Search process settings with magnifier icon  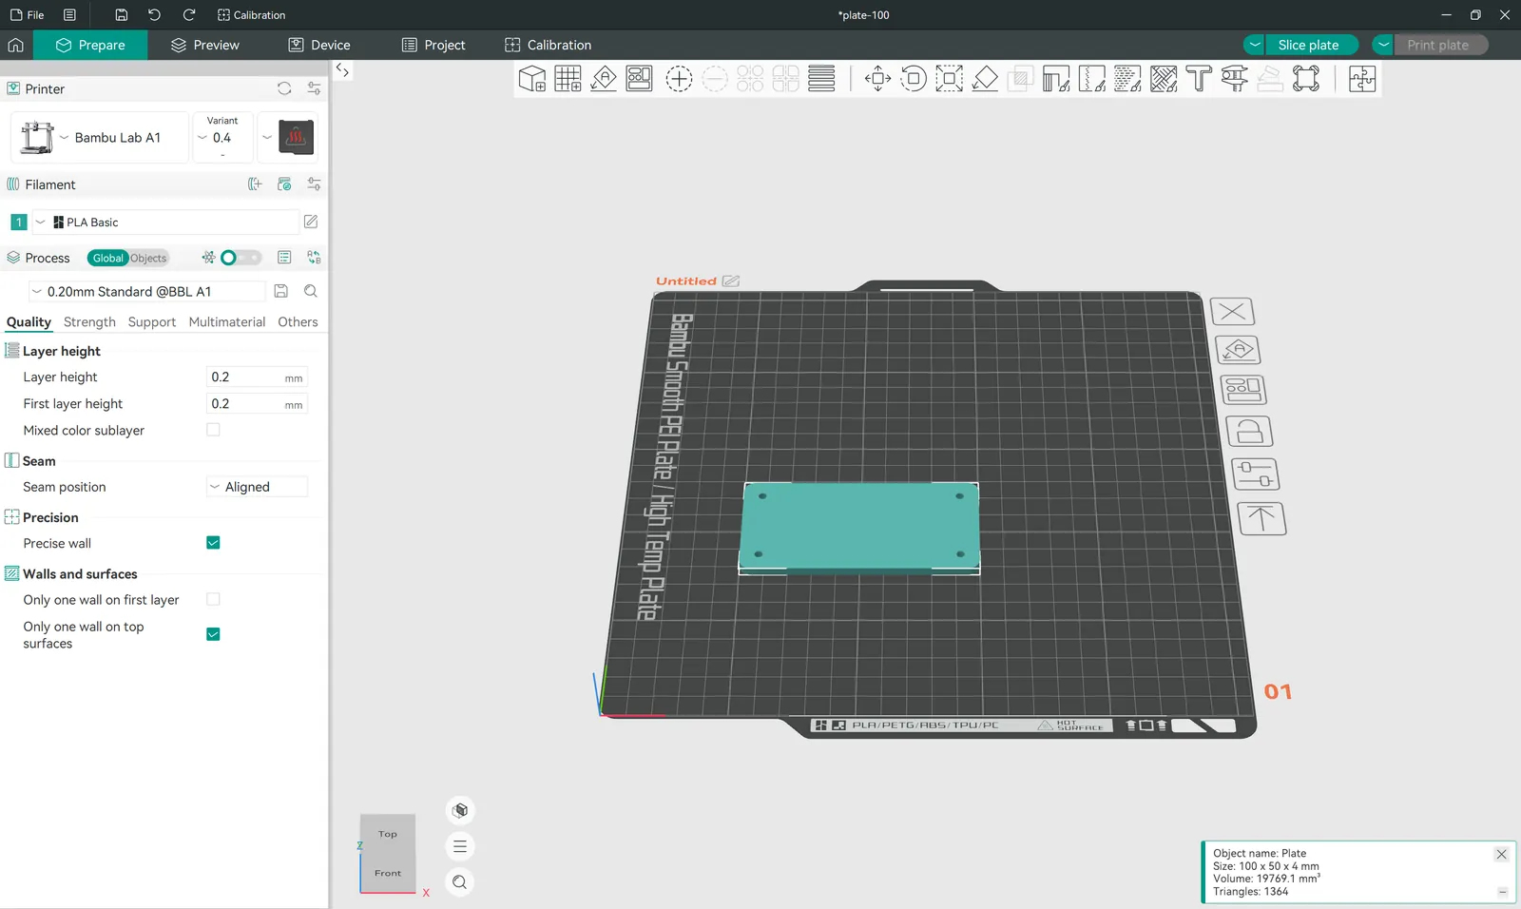click(x=311, y=291)
